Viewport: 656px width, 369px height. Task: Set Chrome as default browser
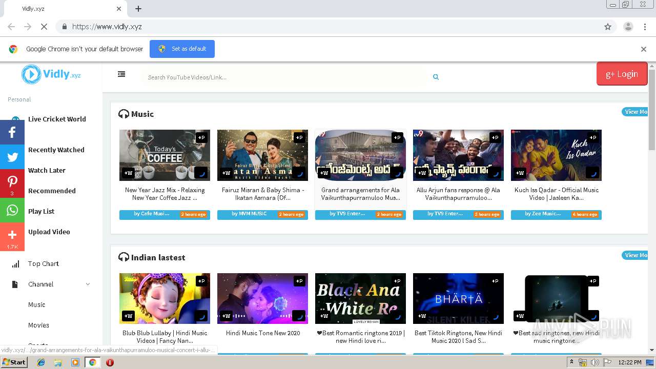pyautogui.click(x=182, y=49)
